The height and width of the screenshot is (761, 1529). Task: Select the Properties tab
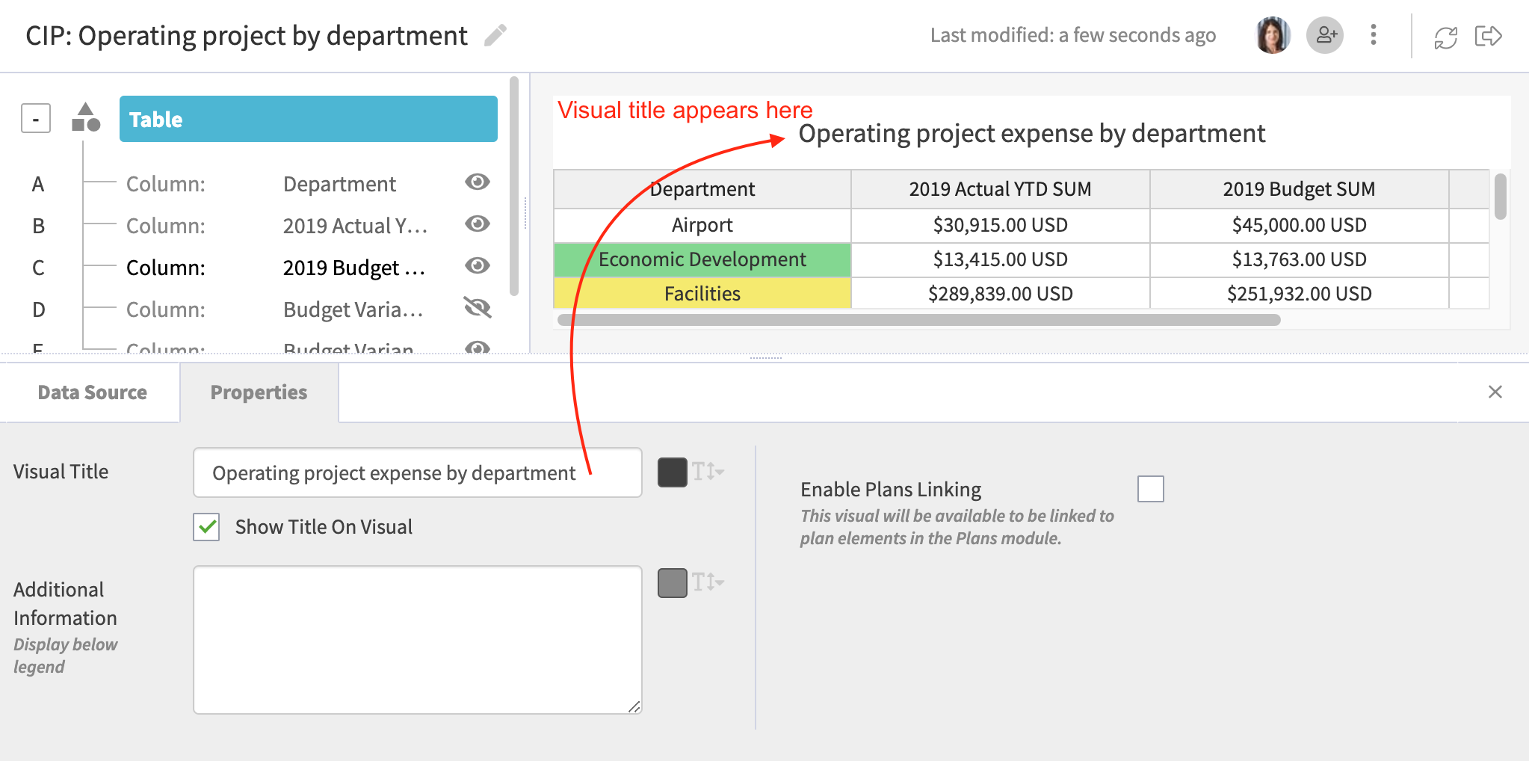coord(259,392)
